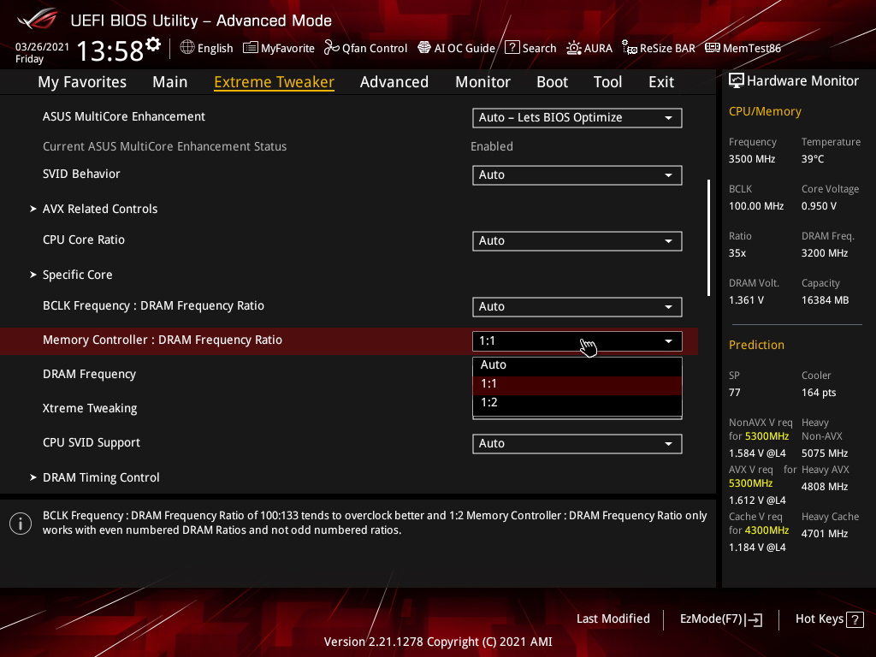Select the Extreme Tweaker tab
The image size is (876, 657).
tap(275, 82)
